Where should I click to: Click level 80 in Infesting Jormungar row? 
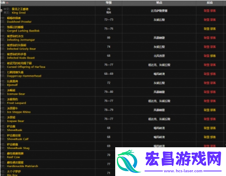pos(109,38)
